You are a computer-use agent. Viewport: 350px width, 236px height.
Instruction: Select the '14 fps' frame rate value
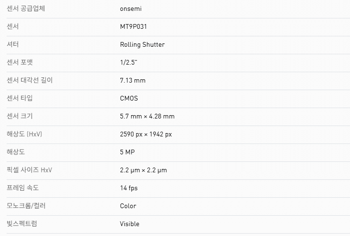pyautogui.click(x=129, y=188)
